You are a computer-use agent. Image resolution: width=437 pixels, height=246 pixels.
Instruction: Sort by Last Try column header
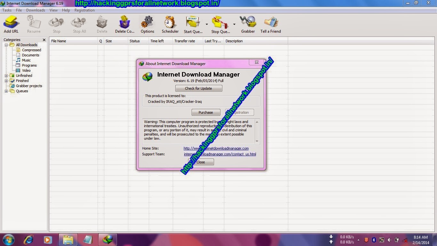(x=213, y=41)
